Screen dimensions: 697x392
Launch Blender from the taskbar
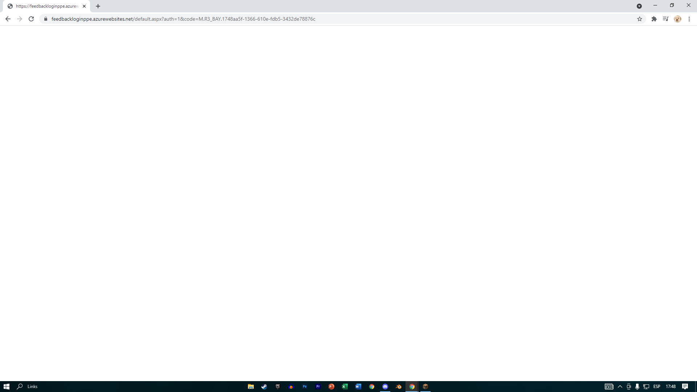pyautogui.click(x=399, y=387)
